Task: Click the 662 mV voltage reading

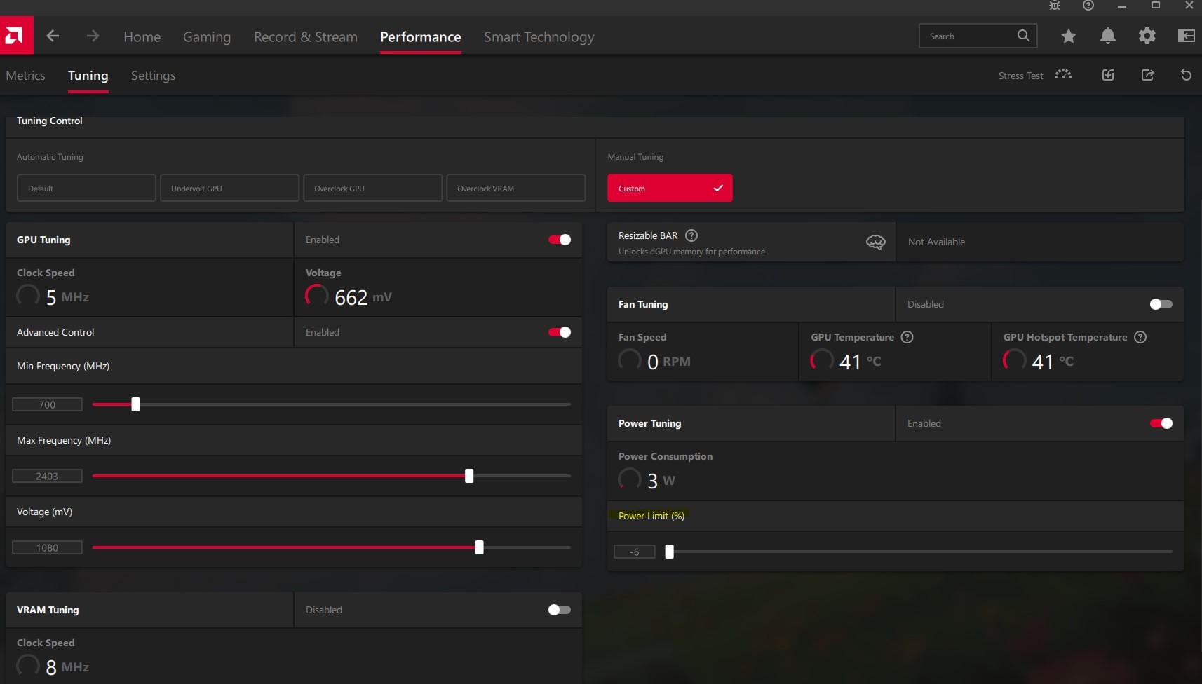Action: (363, 297)
